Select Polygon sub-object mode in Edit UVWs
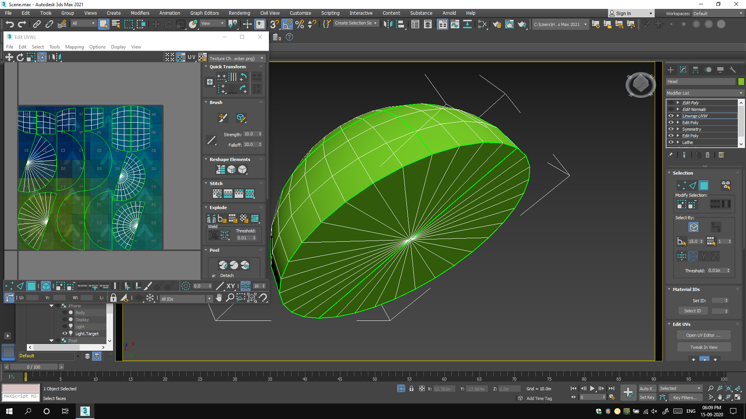The height and width of the screenshot is (419, 746). pos(31,286)
